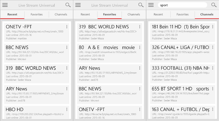Open more options for BBC NEWS in Recent
The image size is (219, 121).
point(67,47)
